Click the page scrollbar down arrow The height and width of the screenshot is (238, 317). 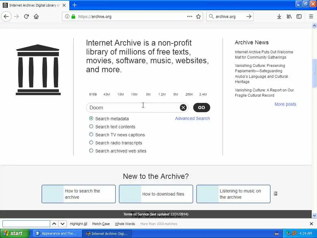coord(314,215)
